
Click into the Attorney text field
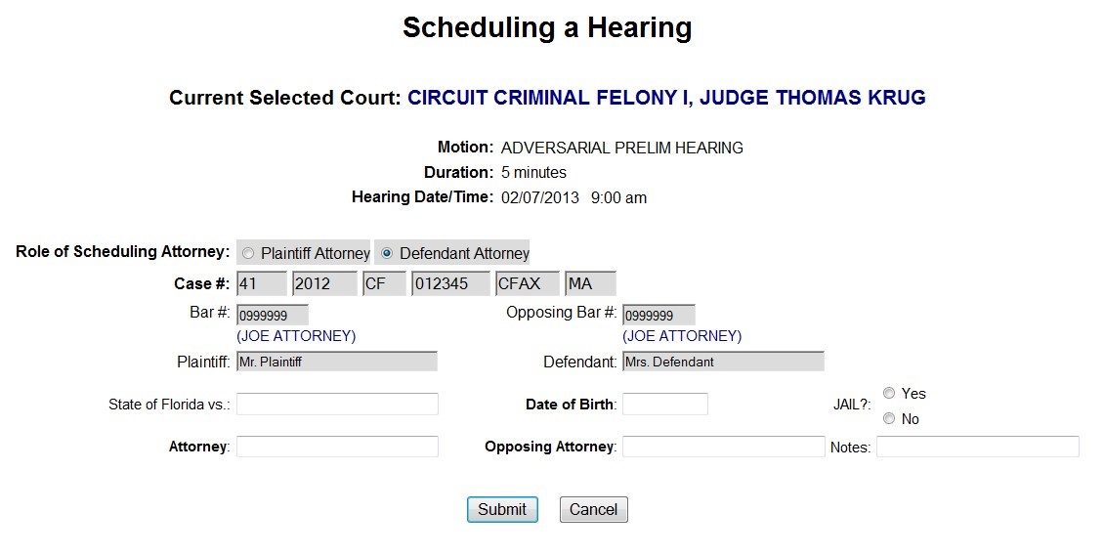[x=337, y=447]
